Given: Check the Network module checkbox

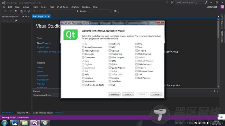Looking at the screenshot, I should coord(110,44).
